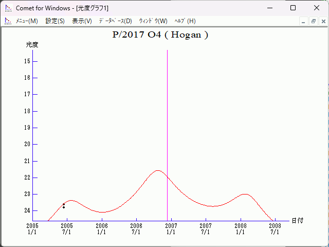
Task: Click the black observation dots near 2005 7/1
Action: coord(64,206)
